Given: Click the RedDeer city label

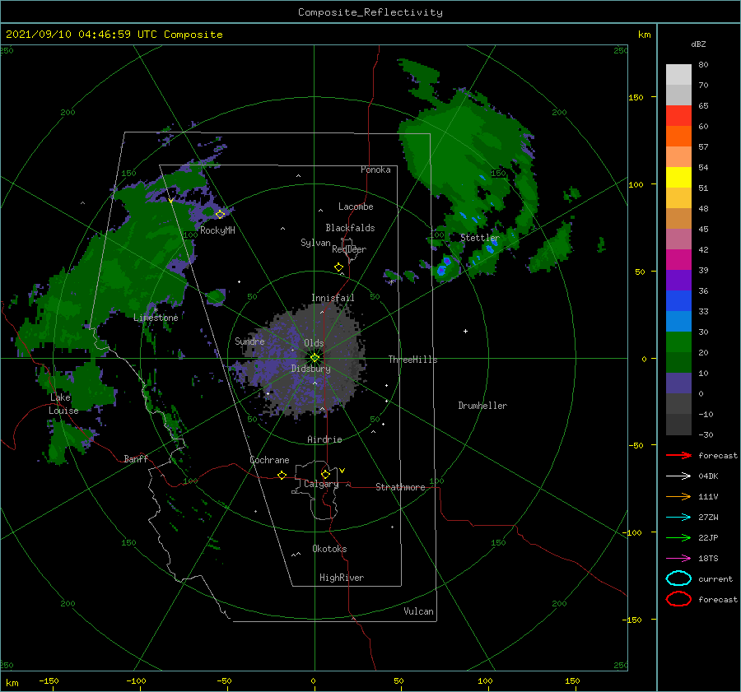Looking at the screenshot, I should pos(349,249).
